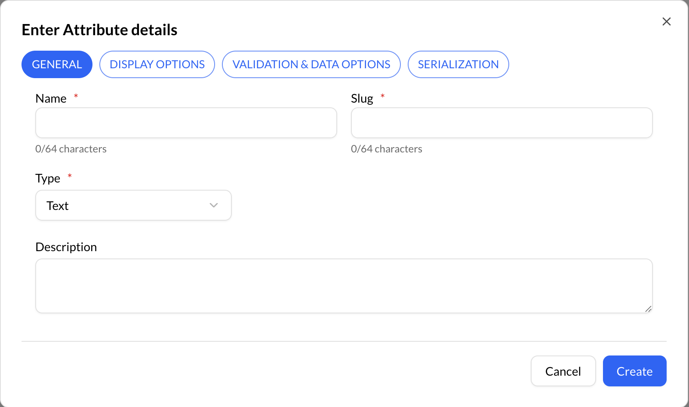Image resolution: width=689 pixels, height=407 pixels.
Task: Select the SERIALIZATION tab
Action: tap(458, 64)
